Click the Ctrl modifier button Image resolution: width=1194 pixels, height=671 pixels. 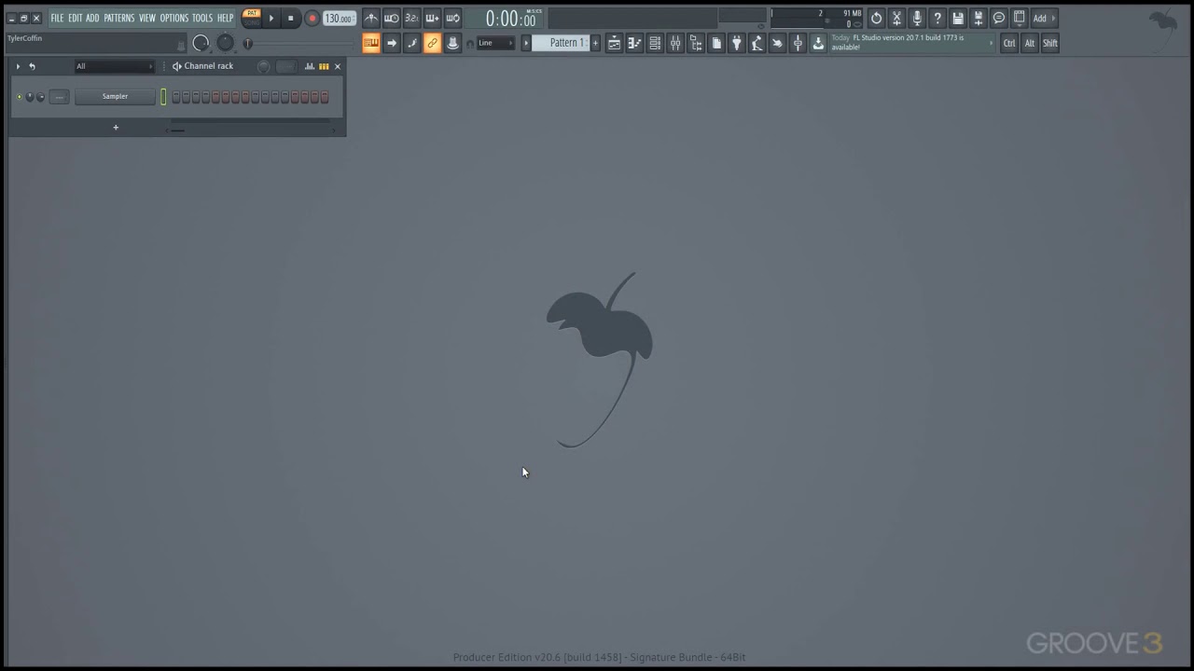1009,43
